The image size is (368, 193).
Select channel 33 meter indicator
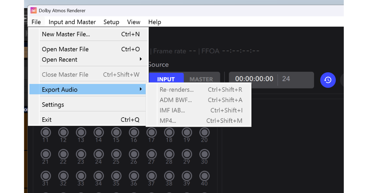point(81,175)
